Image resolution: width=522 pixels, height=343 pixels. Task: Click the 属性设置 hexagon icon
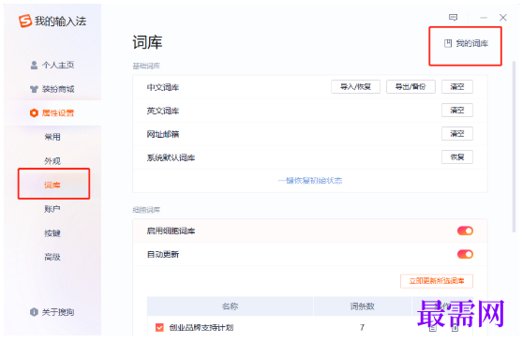(x=34, y=112)
